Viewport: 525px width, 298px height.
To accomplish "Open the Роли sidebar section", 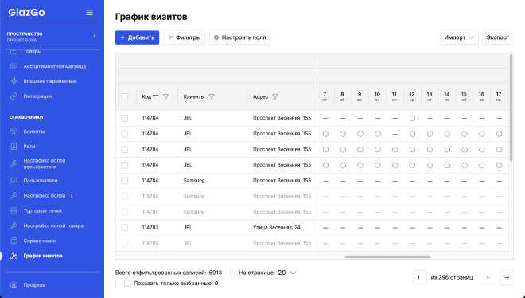I will [x=29, y=146].
